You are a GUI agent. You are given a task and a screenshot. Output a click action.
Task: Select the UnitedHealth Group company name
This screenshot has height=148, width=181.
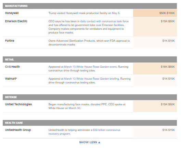(x=18, y=130)
